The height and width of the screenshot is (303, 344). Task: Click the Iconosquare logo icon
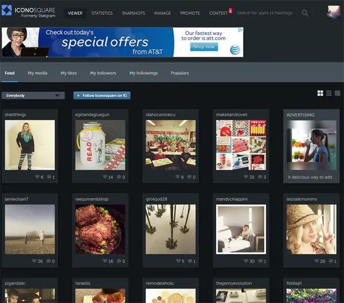point(6,10)
